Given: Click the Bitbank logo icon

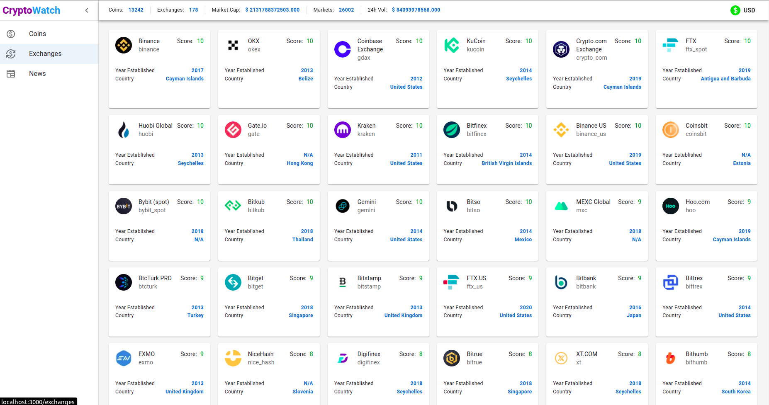Looking at the screenshot, I should coord(561,282).
